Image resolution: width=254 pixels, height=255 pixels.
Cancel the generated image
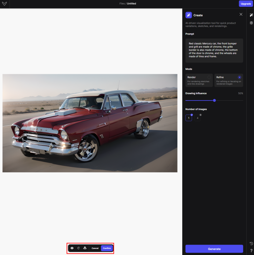[x=95, y=248]
